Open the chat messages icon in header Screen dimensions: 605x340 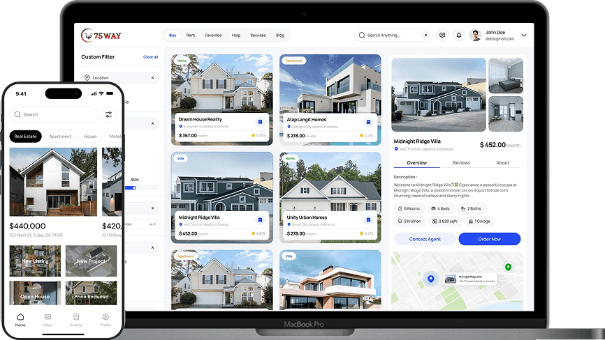tap(442, 35)
